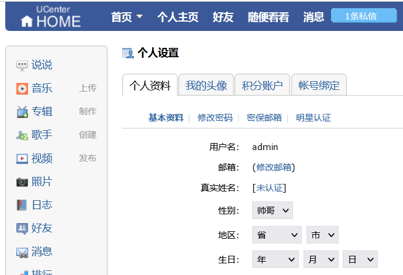The image size is (403, 275).
Task: Open 好友 in the top navigation bar
Action: [x=223, y=17]
